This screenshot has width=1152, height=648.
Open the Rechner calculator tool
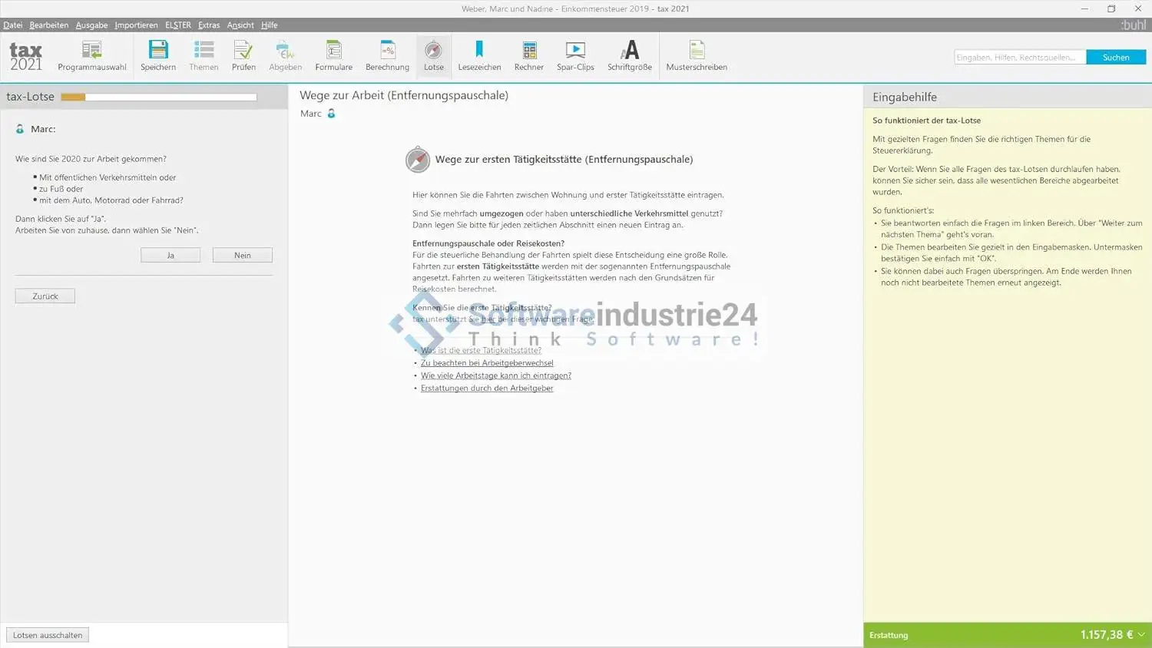(528, 56)
